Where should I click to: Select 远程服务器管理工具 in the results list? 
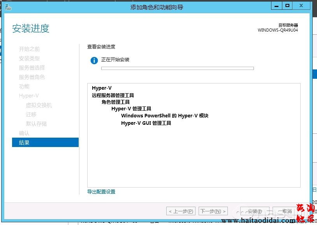[113, 95]
